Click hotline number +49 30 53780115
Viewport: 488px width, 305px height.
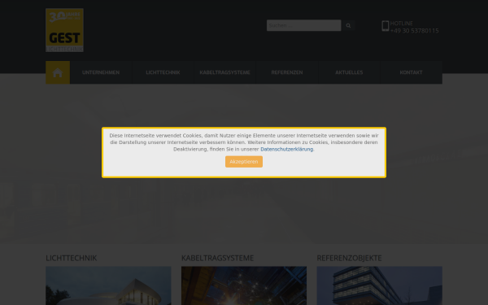click(x=414, y=31)
